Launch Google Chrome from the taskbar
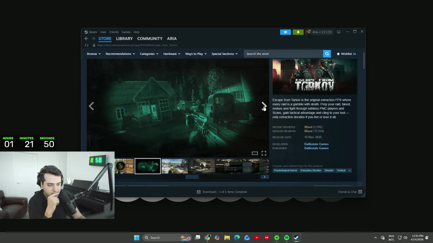This screenshot has width=433, height=243. tap(207, 238)
